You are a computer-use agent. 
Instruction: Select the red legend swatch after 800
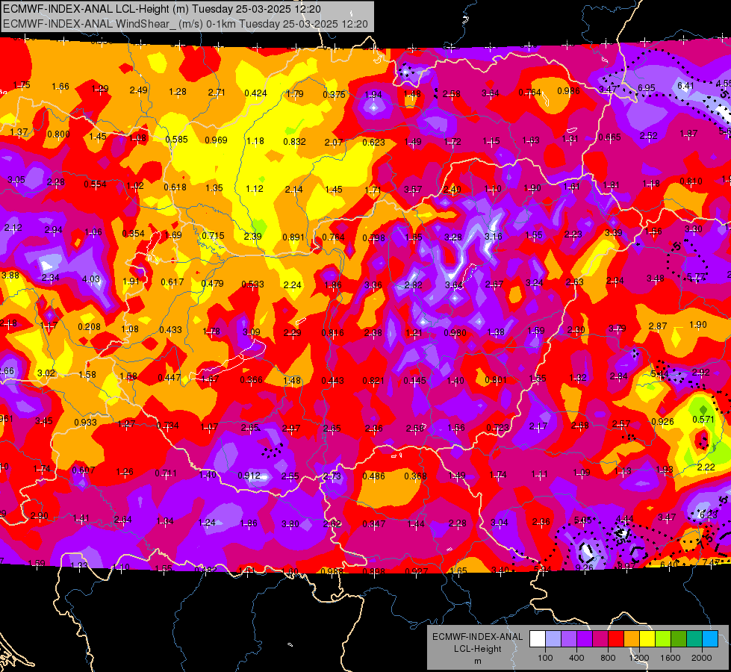pos(616,639)
